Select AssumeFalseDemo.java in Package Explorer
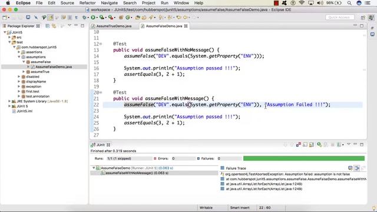Viewport: 377px width, 212px height. [x=54, y=67]
